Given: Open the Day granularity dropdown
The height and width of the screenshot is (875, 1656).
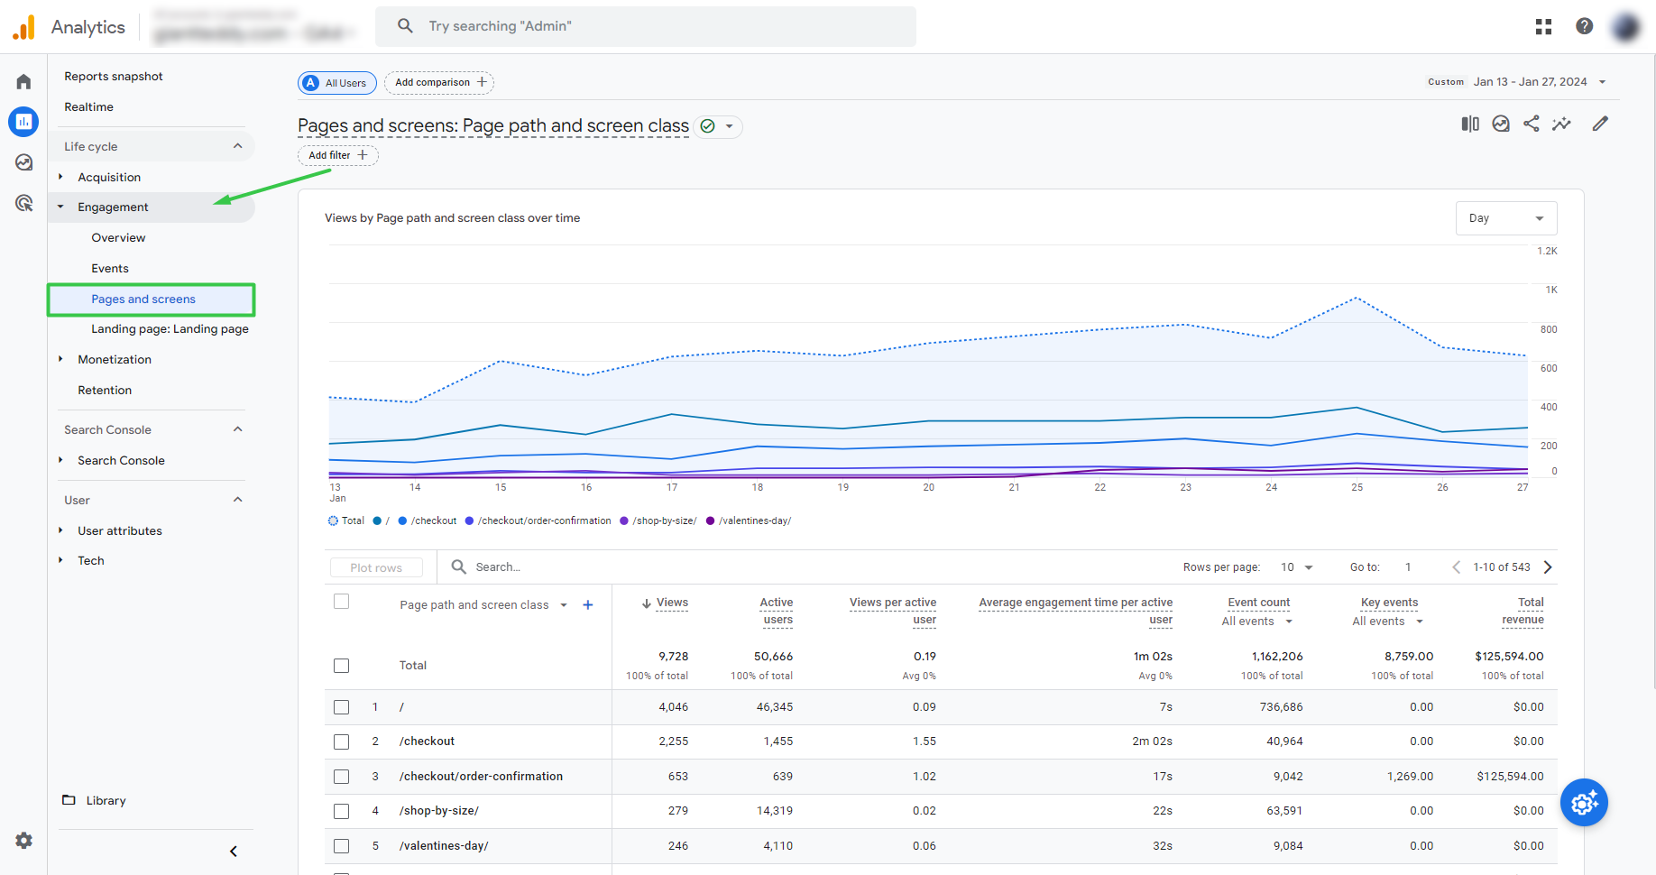Looking at the screenshot, I should tap(1506, 218).
